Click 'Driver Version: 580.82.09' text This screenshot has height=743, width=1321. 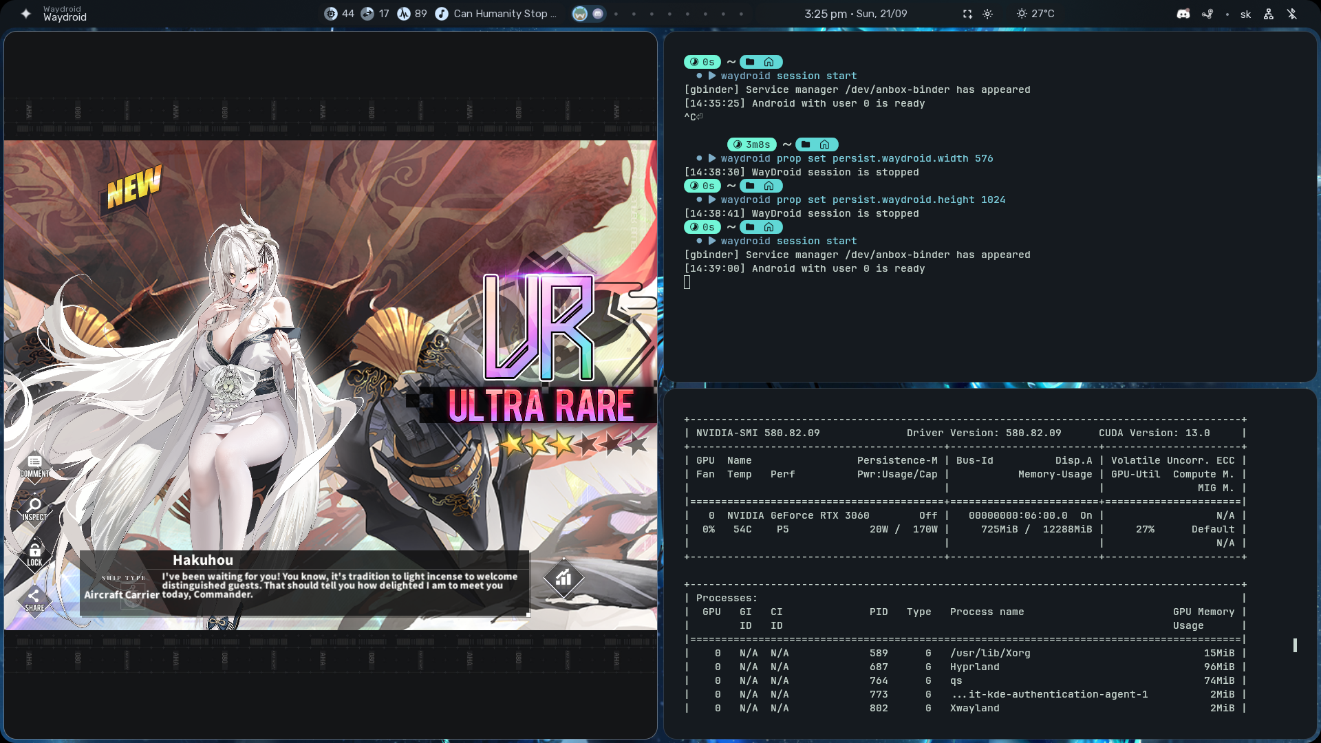click(984, 433)
